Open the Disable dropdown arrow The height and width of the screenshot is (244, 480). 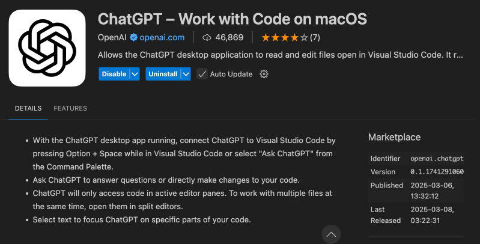click(x=135, y=74)
